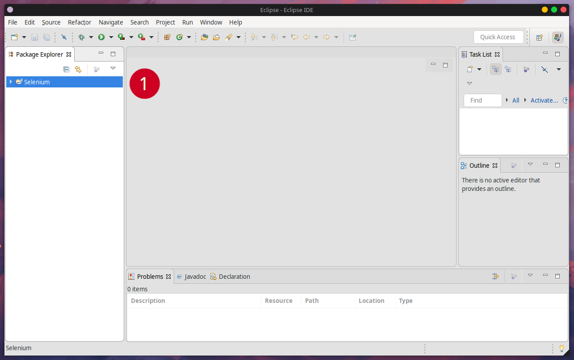Select the Java perspective button
Screen dimensions: 574x360
click(557, 37)
